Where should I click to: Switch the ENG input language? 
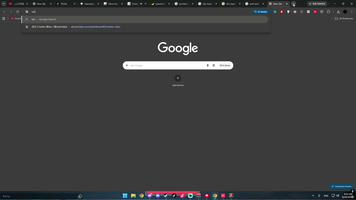point(326,196)
